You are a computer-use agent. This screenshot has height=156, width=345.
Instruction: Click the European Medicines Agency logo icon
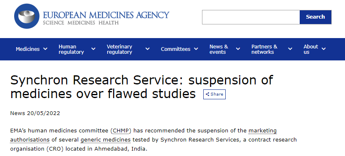tap(27, 16)
